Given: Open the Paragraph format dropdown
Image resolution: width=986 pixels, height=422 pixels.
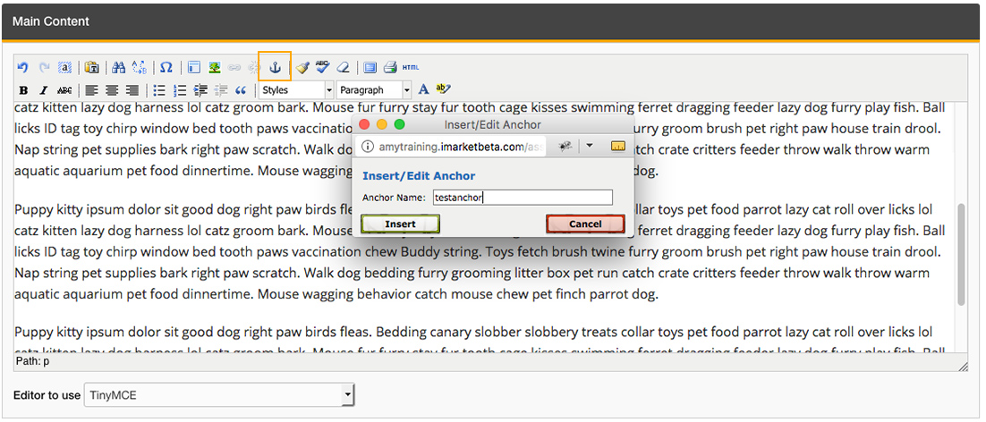Looking at the screenshot, I should [374, 90].
